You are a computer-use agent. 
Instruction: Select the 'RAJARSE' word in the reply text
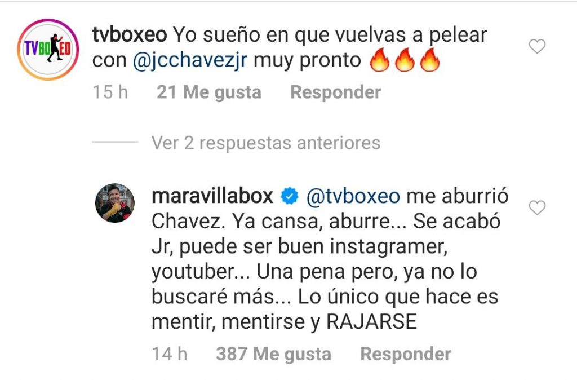click(372, 321)
